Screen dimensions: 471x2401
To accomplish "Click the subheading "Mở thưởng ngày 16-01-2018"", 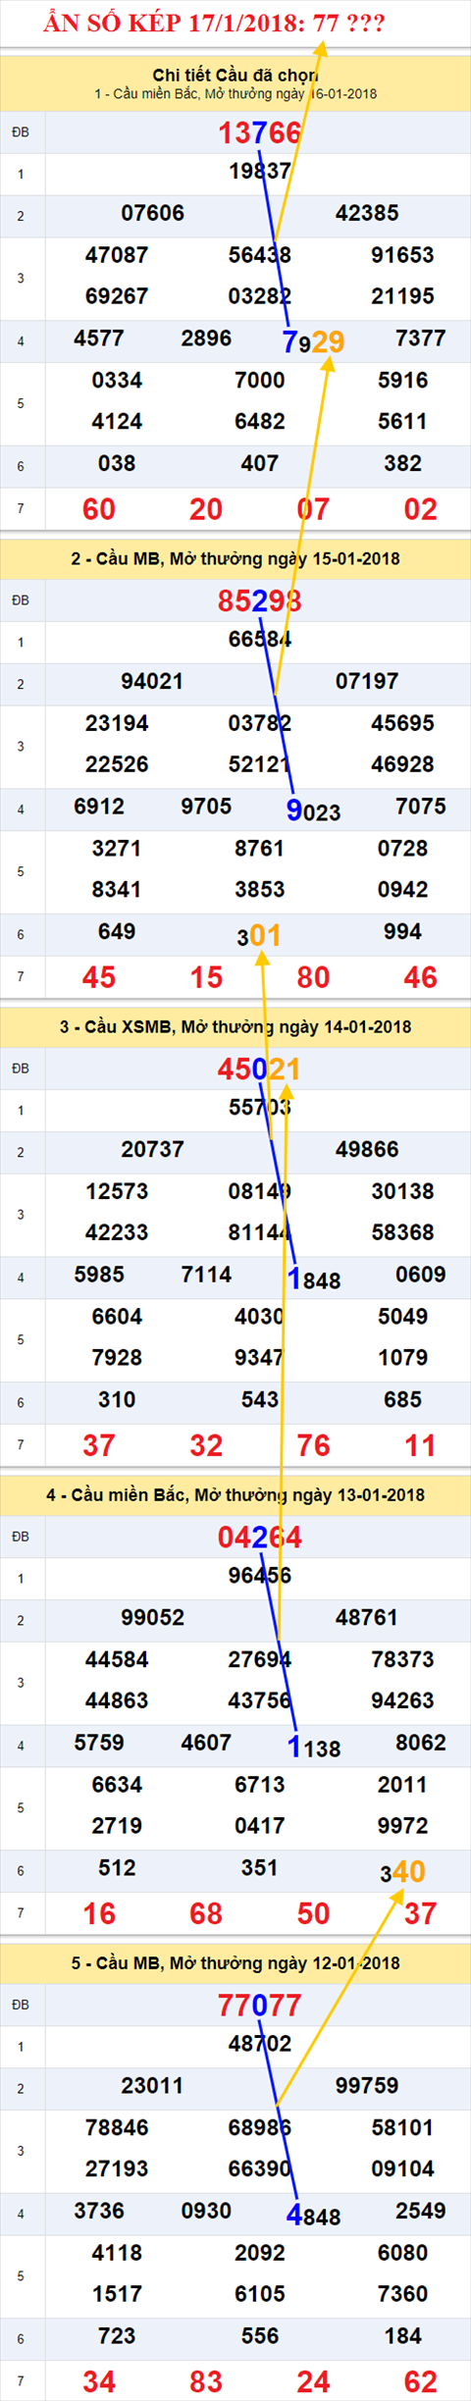I will click(289, 94).
